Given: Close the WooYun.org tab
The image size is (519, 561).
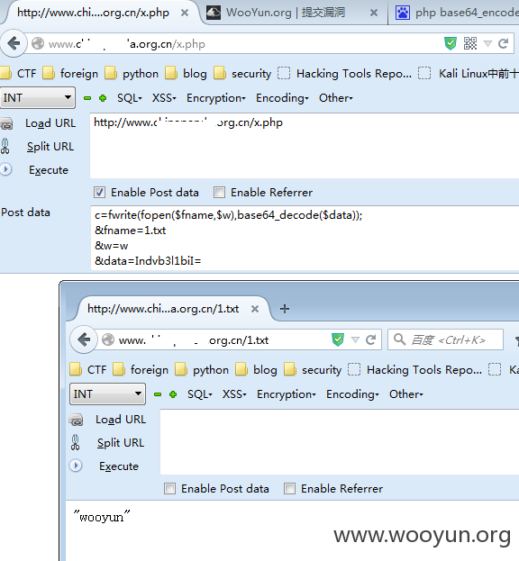Looking at the screenshot, I should [x=374, y=13].
